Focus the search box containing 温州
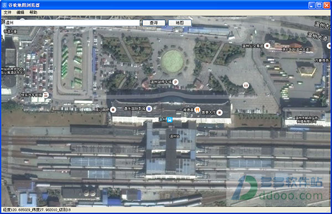Screen dimensions: 332x214 coord(71,23)
